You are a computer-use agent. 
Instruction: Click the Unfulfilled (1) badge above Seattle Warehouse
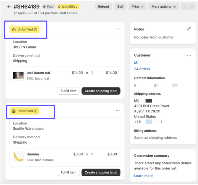(x=24, y=111)
